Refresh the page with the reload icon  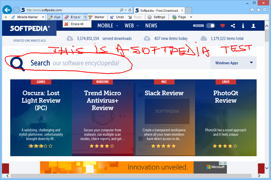[x=130, y=10]
